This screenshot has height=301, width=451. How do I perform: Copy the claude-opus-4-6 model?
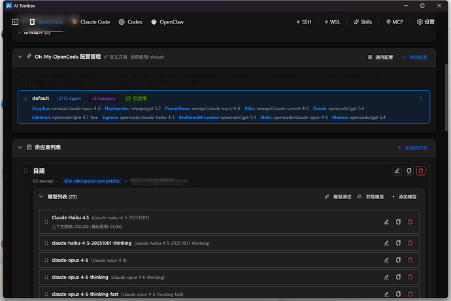tap(398, 260)
